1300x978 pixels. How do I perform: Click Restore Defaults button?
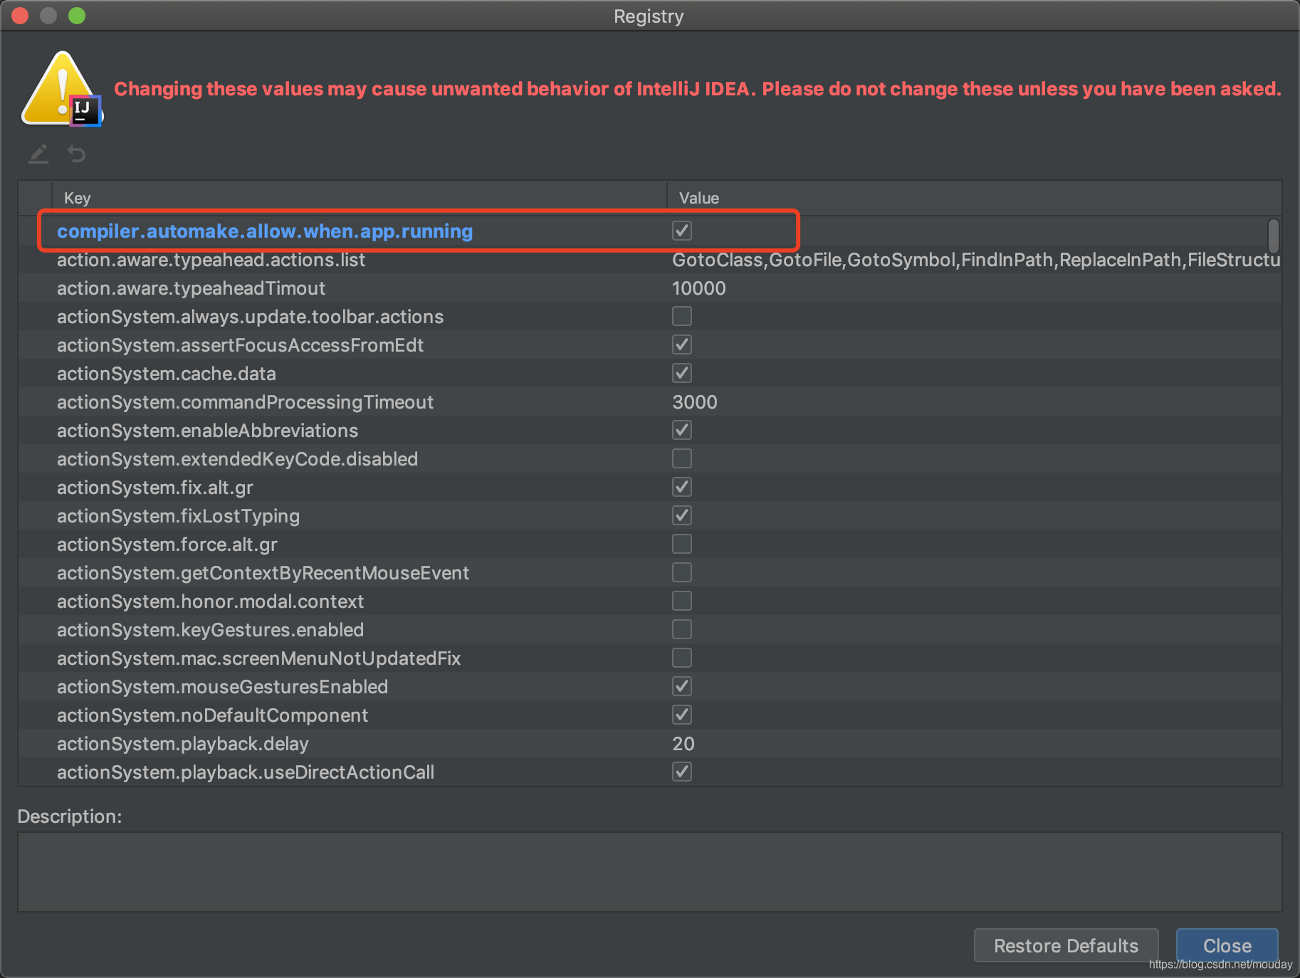(1066, 945)
